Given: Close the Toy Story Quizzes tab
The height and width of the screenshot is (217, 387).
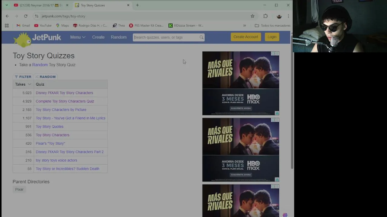Looking at the screenshot, I should pos(128,5).
